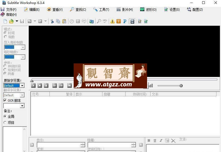Open subtitle with the folder icon

coord(11,21)
